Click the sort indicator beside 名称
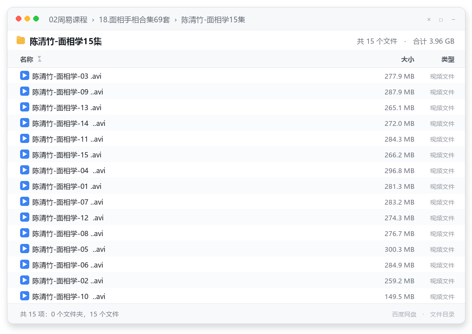 click(39, 59)
